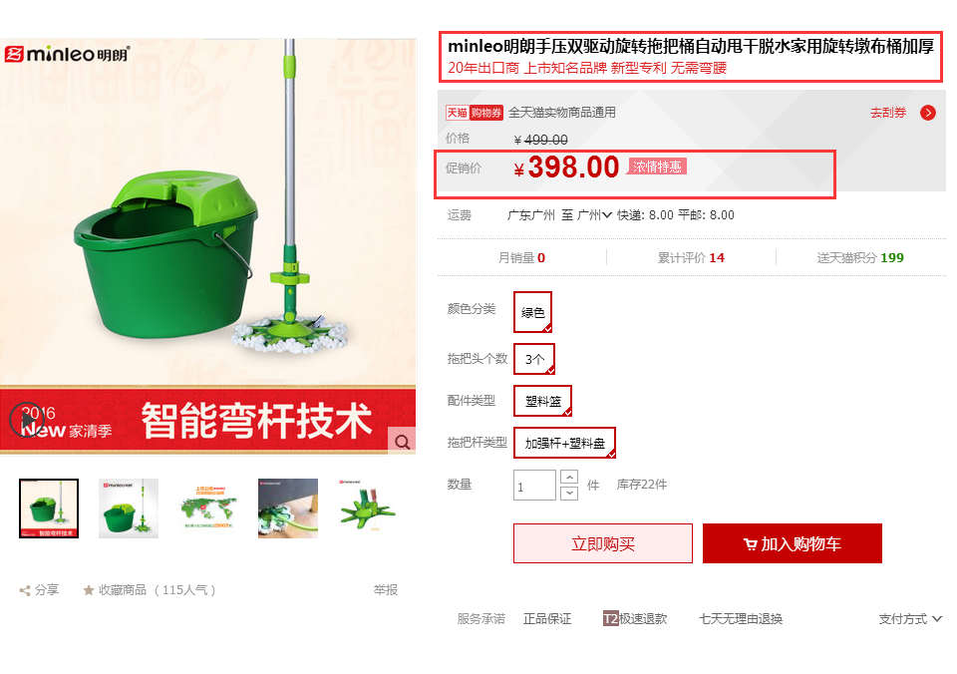Image resolution: width=957 pixels, height=674 pixels.
Task: Click the magnifier zoom icon on product image
Action: [402, 442]
